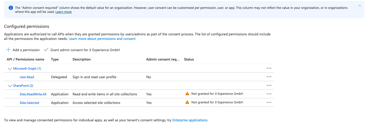Open the Microsoft Graph (1) API link
367x128 pixels.
(27, 69)
